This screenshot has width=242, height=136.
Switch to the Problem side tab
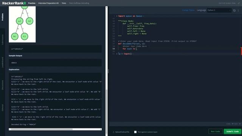(x=3, y=17)
